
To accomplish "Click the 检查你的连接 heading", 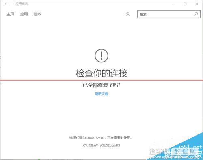I will tap(101, 73).
